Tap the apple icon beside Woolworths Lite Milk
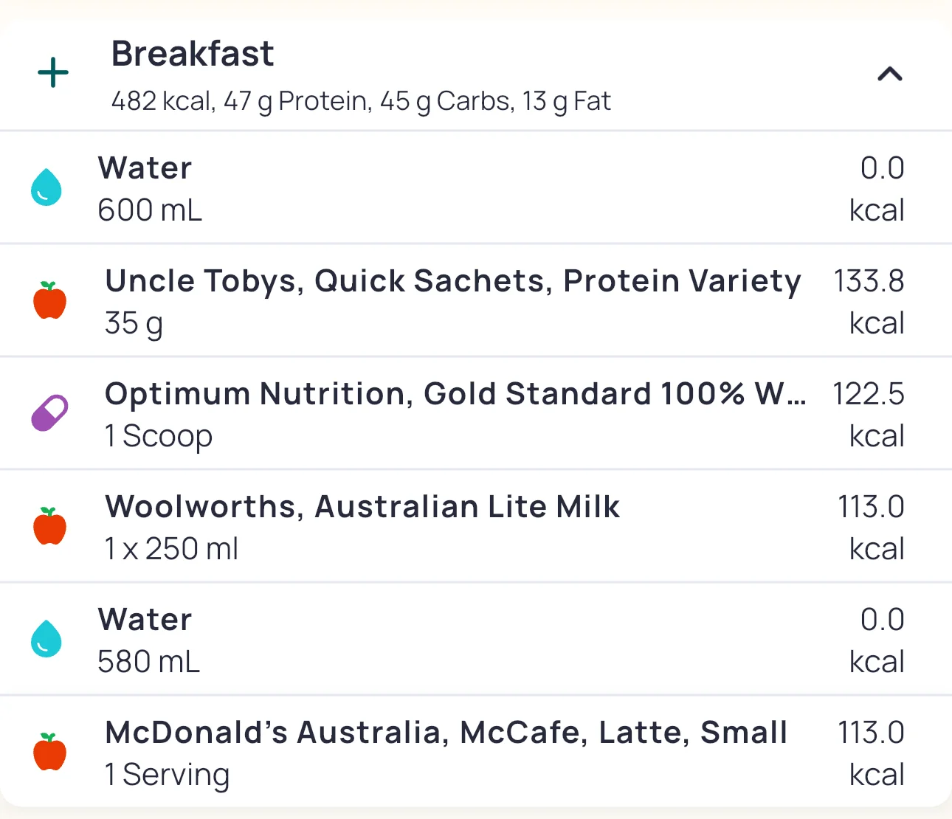 [x=49, y=526]
